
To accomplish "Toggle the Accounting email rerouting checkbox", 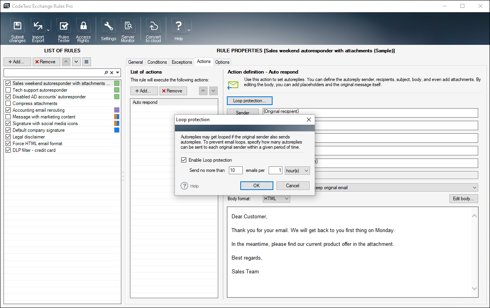I will click(8, 110).
